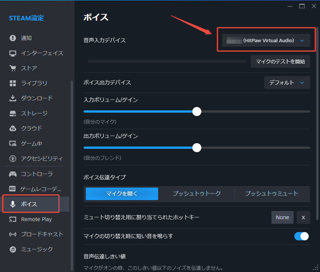Select プッシュトゥミュート transmission type

tap(272, 194)
